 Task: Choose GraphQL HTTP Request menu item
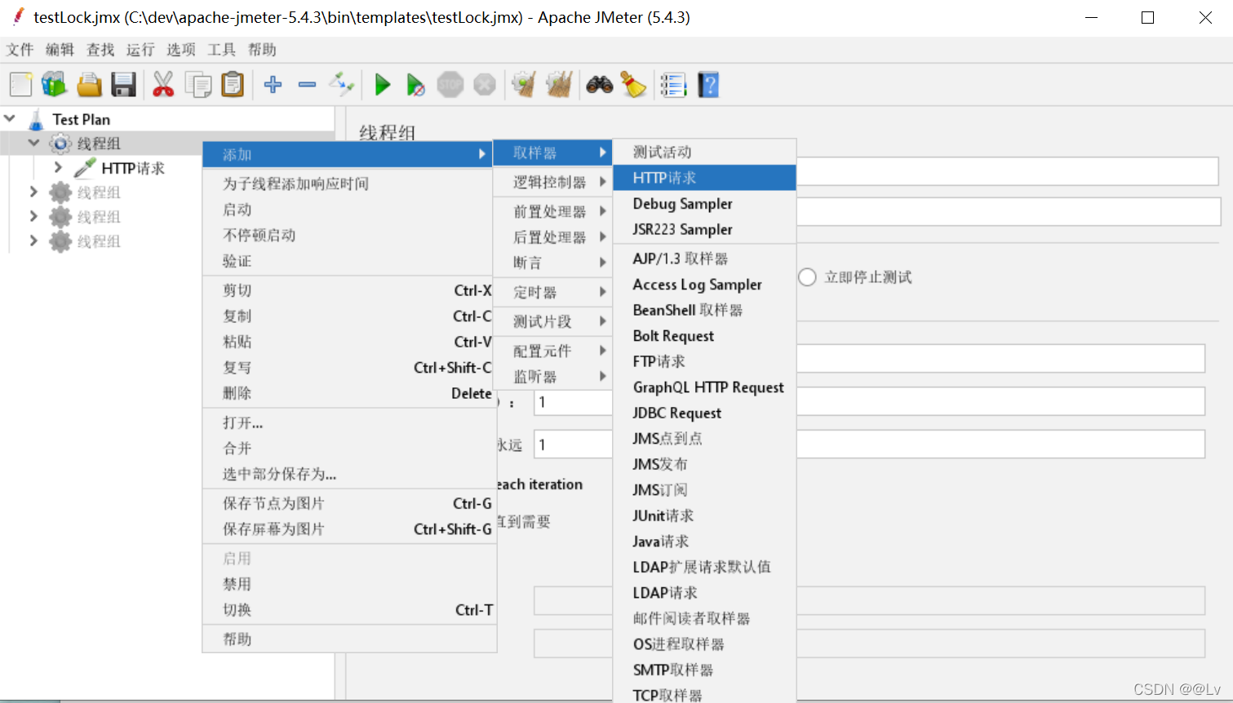click(704, 387)
